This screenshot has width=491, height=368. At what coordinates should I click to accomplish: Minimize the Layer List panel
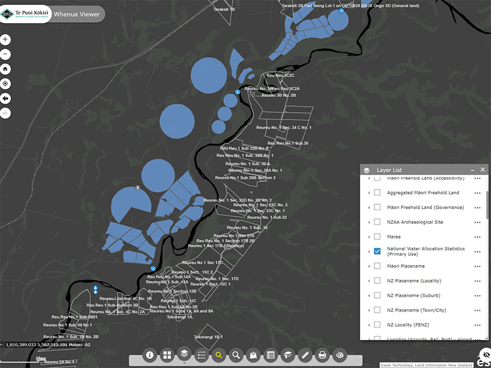tap(471, 170)
